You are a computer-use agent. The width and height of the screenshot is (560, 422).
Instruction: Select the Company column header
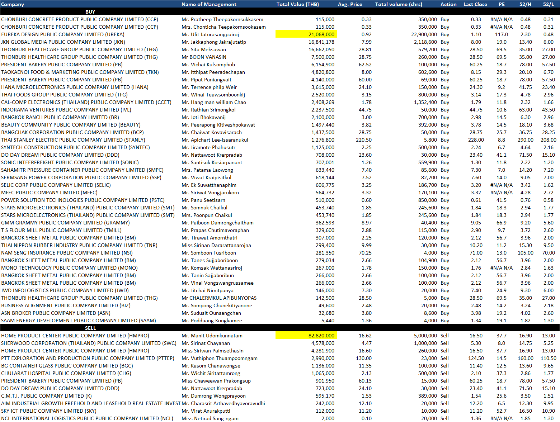pyautogui.click(x=13, y=4)
